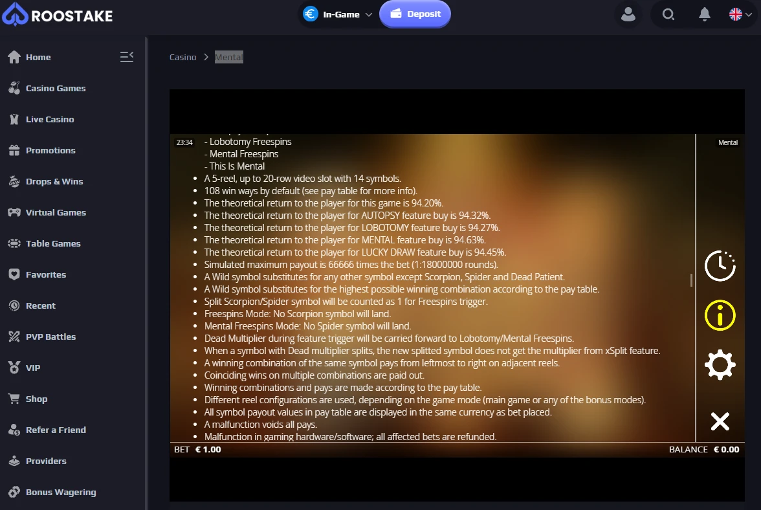Click the AUTOPSY feature buy return line
The height and width of the screenshot is (510, 761).
click(x=347, y=216)
